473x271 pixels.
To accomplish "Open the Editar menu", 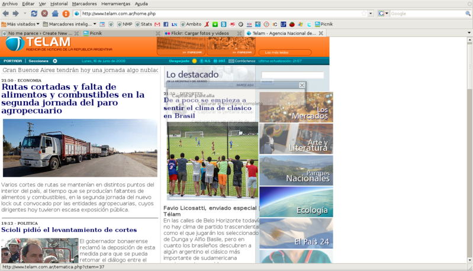I will pos(28,4).
